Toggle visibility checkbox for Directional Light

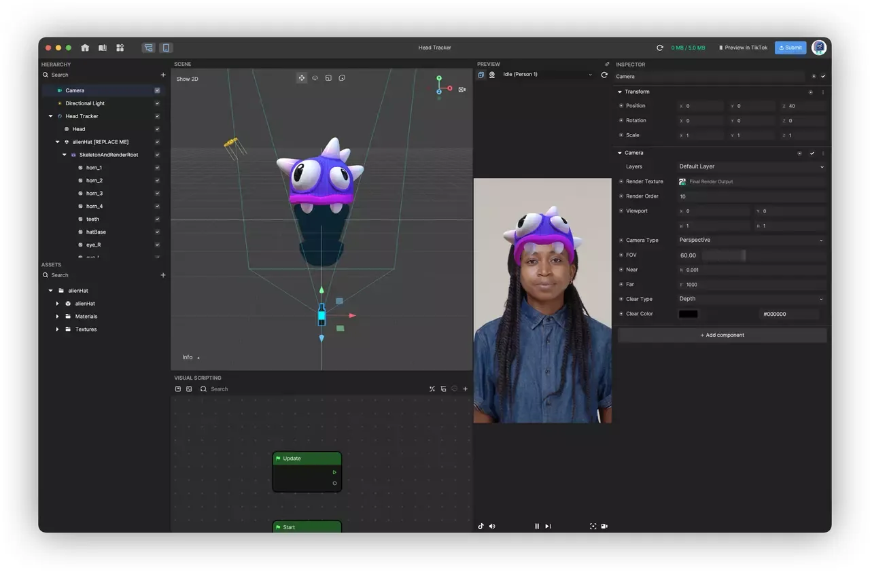(x=157, y=103)
